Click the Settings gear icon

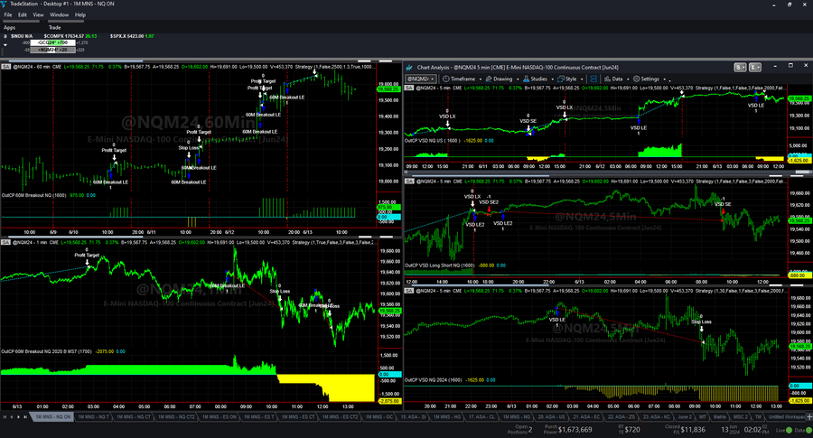coord(636,79)
